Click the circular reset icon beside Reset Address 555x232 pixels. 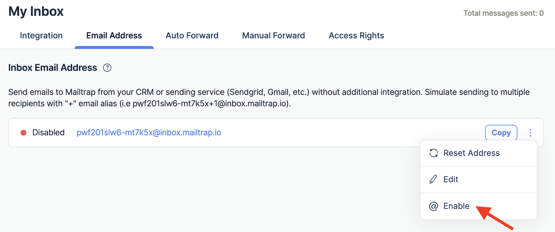(x=433, y=153)
